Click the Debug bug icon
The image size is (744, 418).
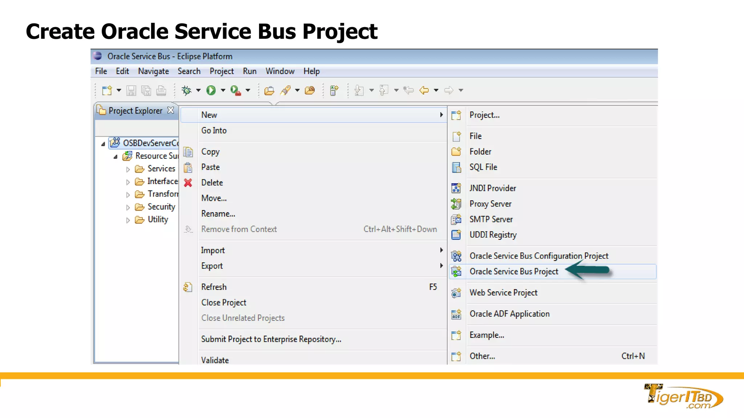187,90
